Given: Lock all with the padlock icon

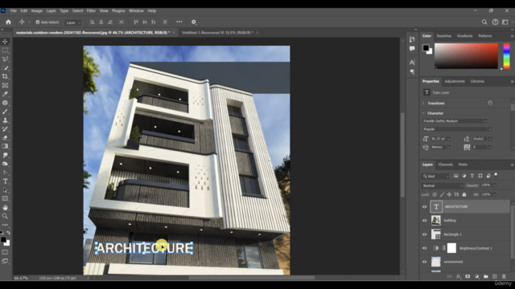Looking at the screenshot, I should tap(464, 194).
